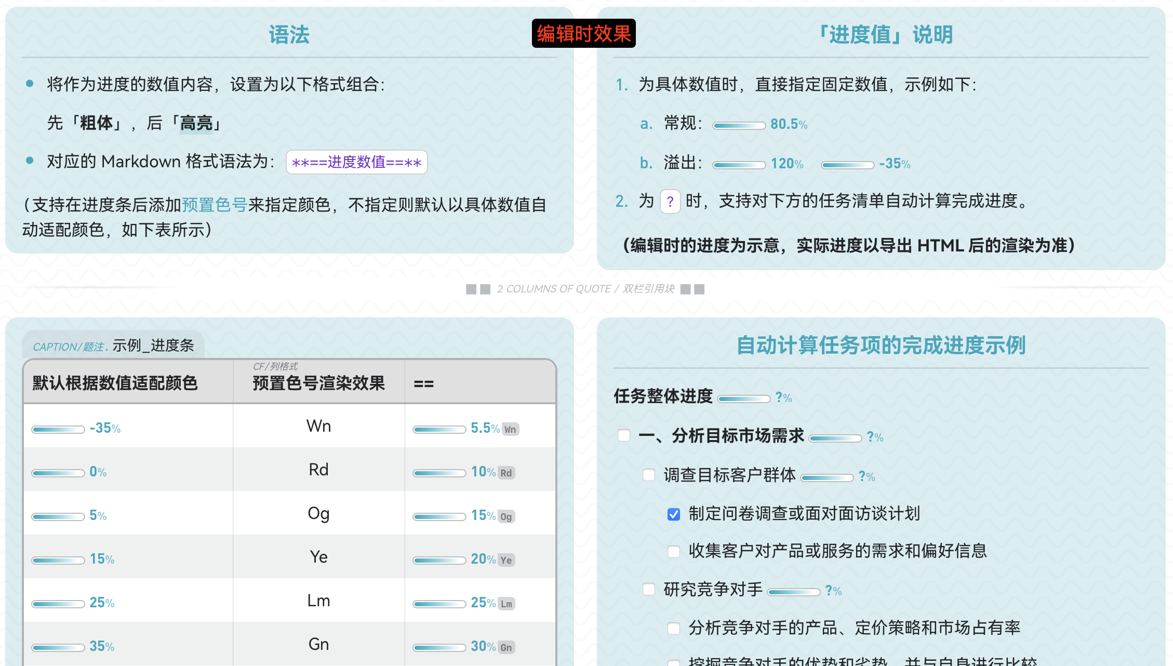The height and width of the screenshot is (666, 1173).
Task: Click the Gn color tag badge
Action: click(506, 648)
